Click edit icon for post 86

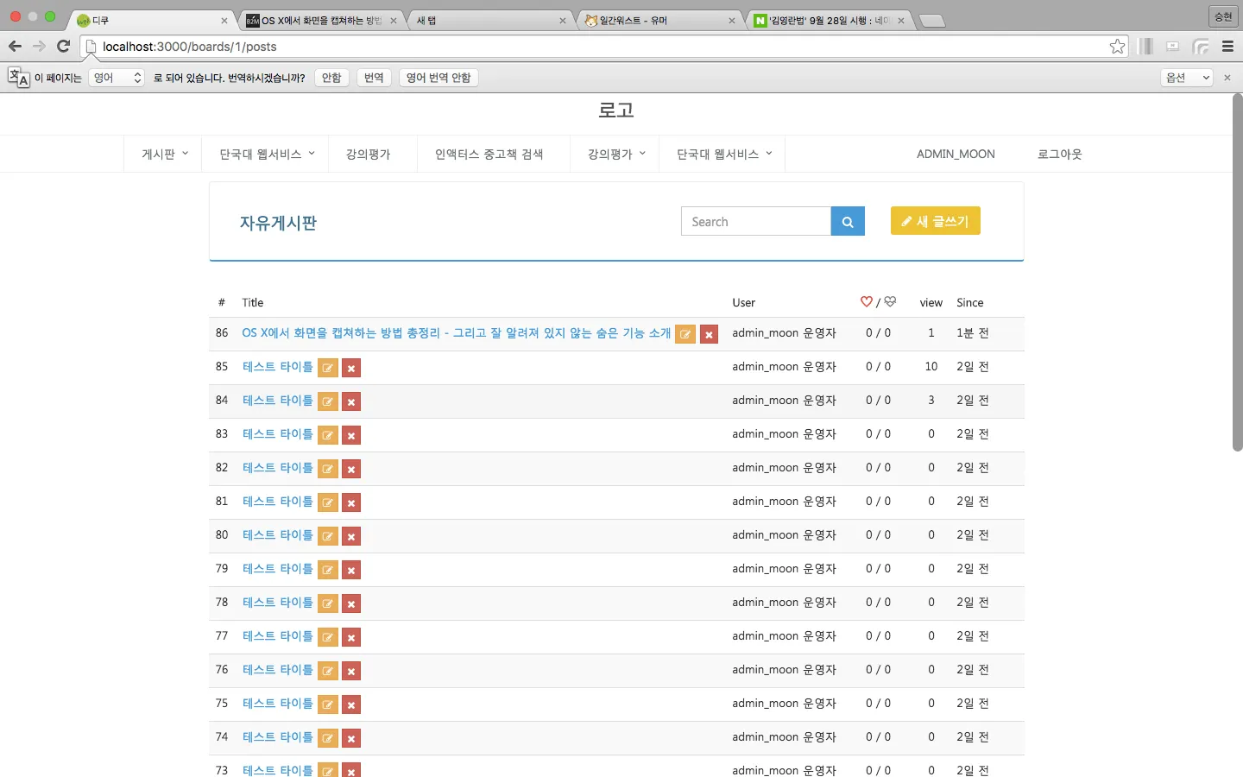click(685, 334)
